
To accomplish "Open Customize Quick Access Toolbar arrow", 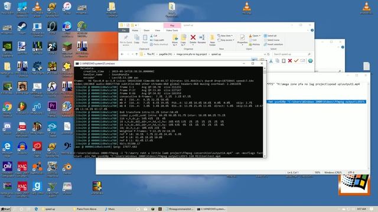I will click(x=136, y=25).
